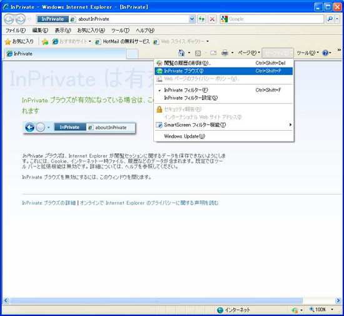This screenshot has width=344, height=316.
Task: Select InPrivate ブラウズ(I) menu item
Action: tap(223, 71)
